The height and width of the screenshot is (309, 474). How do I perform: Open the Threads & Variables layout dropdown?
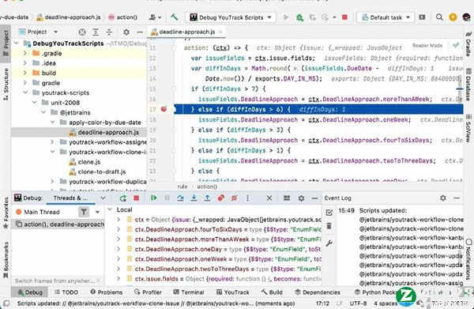(103, 198)
